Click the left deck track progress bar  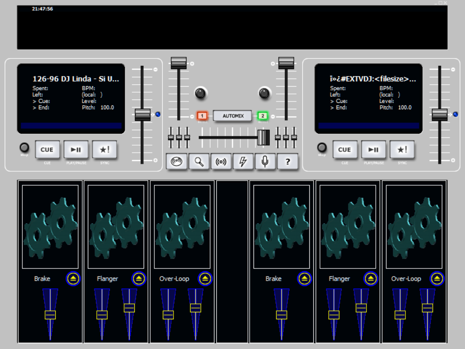(71, 126)
